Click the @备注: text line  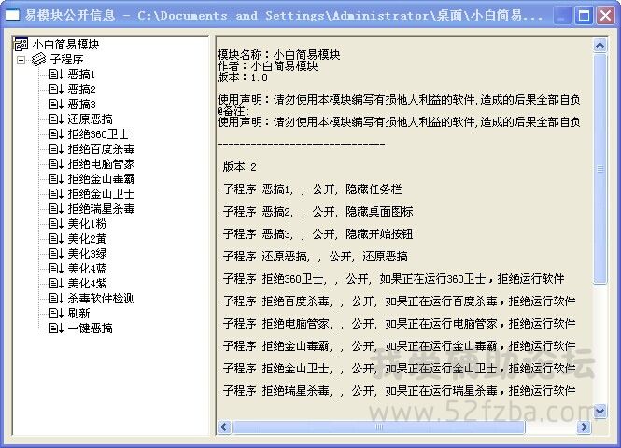(x=233, y=111)
